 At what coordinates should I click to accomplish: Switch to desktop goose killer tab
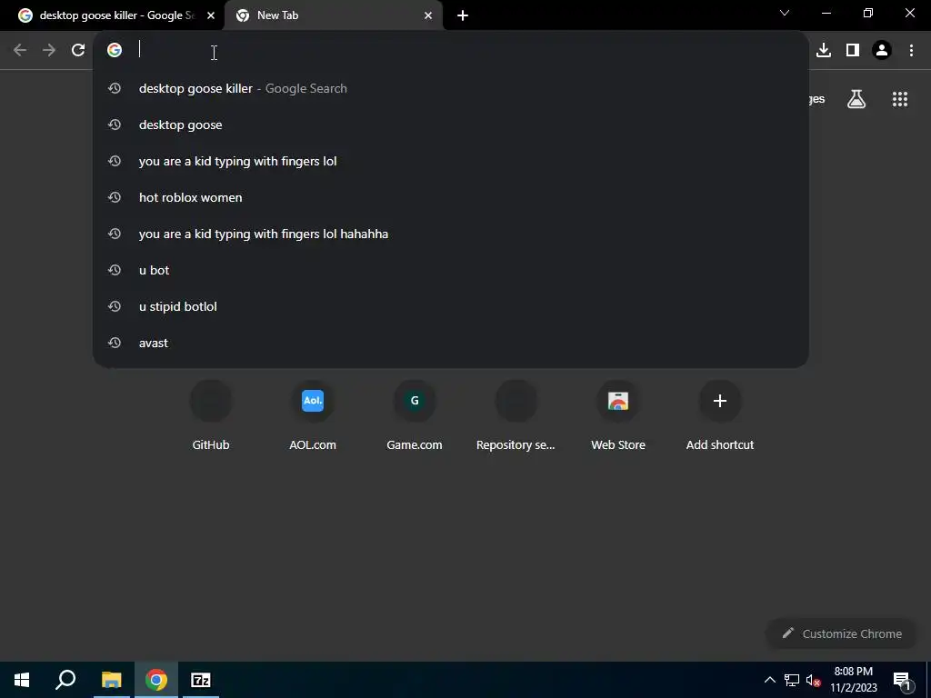pyautogui.click(x=113, y=15)
